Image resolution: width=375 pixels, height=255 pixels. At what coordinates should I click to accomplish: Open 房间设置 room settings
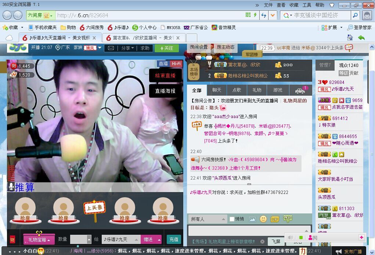pos(199,47)
